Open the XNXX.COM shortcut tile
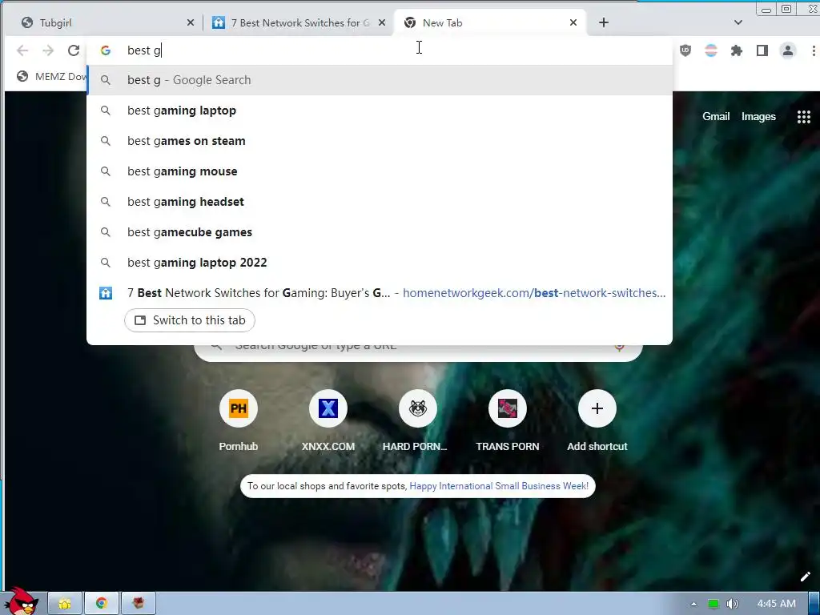The height and width of the screenshot is (615, 820). (328, 421)
